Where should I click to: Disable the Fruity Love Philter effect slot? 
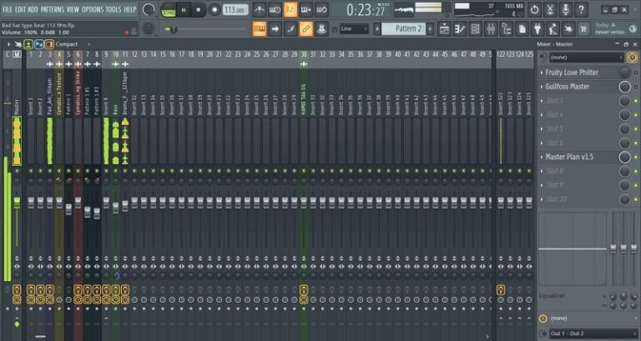click(633, 73)
